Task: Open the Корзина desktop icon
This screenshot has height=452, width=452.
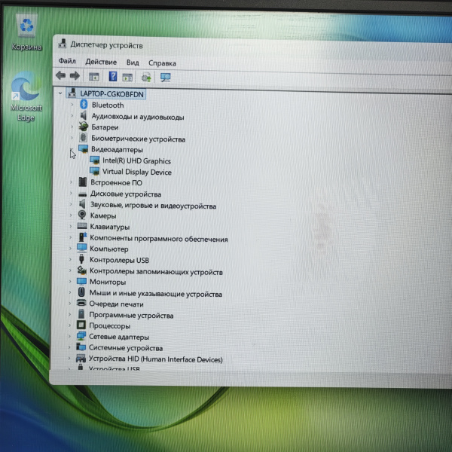Action: [x=26, y=32]
